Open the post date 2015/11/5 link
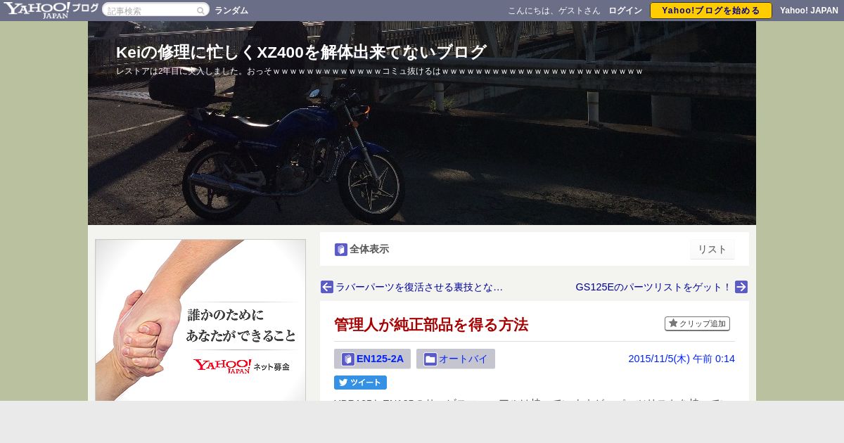 [682, 359]
